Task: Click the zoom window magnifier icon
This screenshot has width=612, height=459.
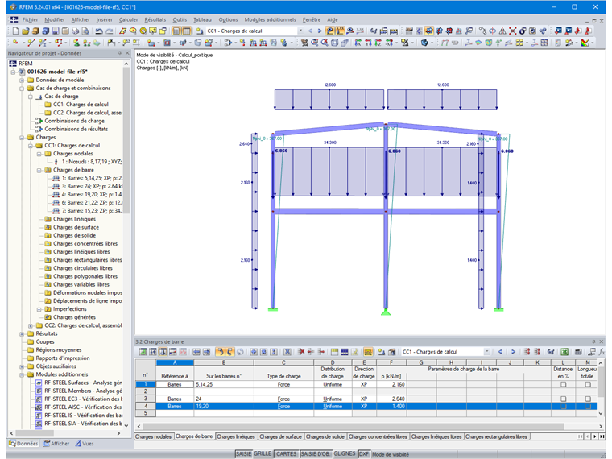Action: pyautogui.click(x=315, y=43)
